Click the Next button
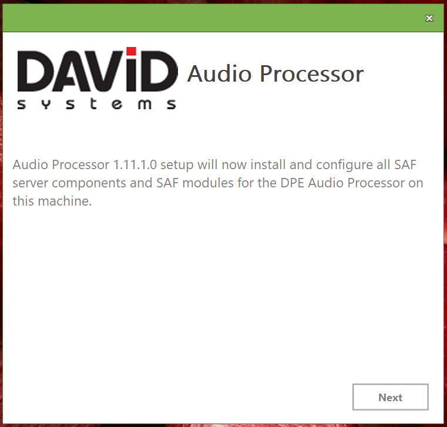 tap(390, 398)
